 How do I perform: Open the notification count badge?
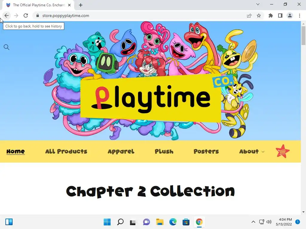click(x=298, y=222)
